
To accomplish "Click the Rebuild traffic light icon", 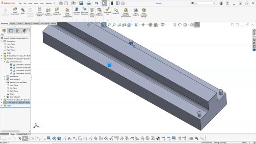I will (x=112, y=3).
